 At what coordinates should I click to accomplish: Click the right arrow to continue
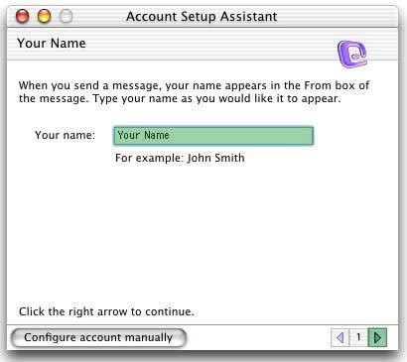coord(377,337)
